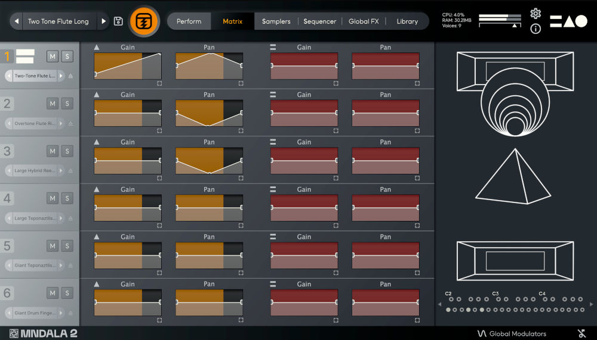Screen dimensions: 597x340
Task: Select sampler slot 2 number
Action: (7, 104)
